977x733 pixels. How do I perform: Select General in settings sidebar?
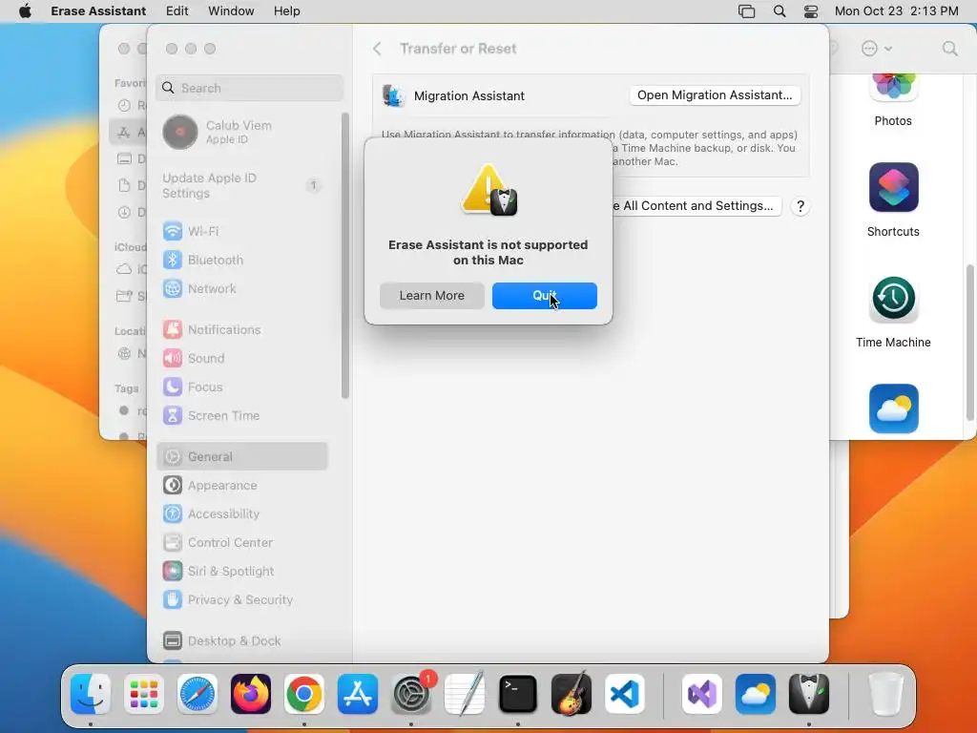pyautogui.click(x=243, y=456)
